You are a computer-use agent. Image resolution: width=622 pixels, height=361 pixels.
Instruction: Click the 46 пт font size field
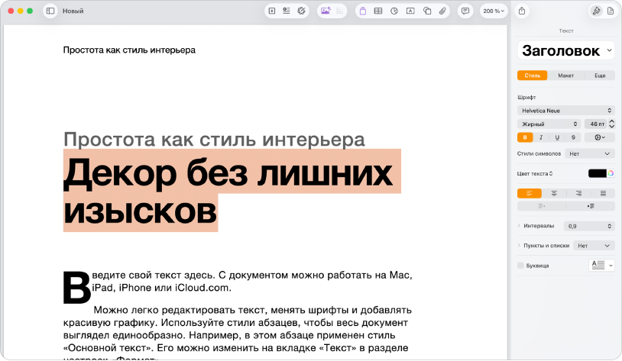[x=595, y=124]
